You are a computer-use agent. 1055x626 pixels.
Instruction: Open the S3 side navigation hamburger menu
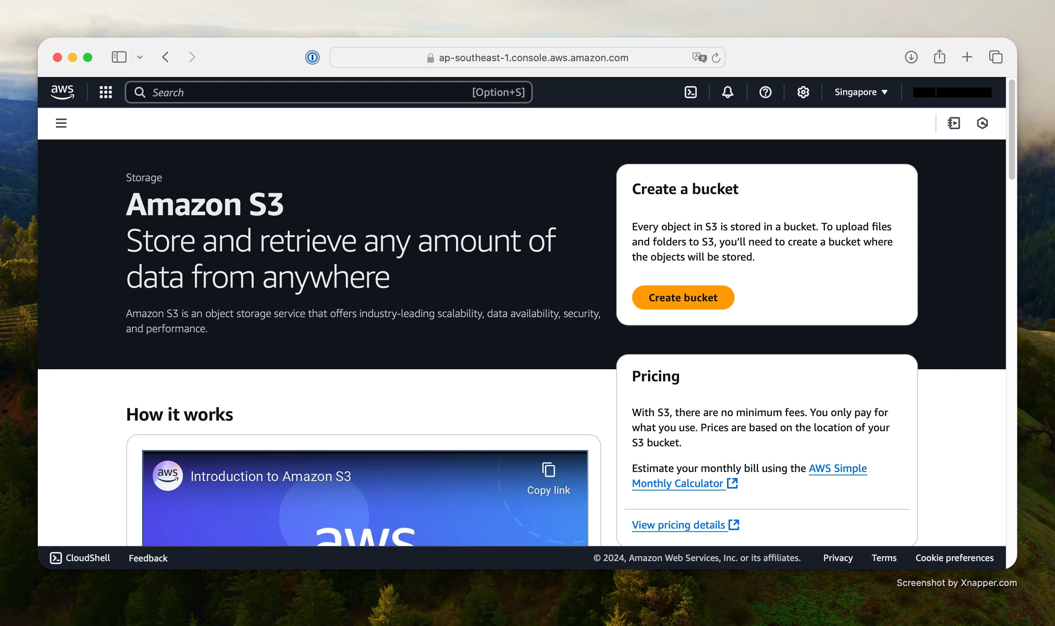click(x=61, y=123)
